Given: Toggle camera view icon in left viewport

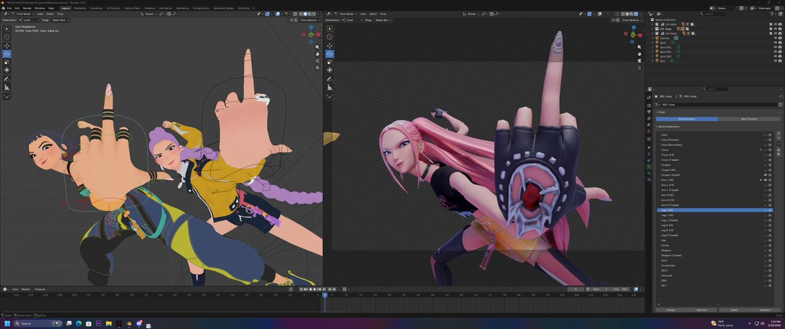Looking at the screenshot, I should pos(318,61).
